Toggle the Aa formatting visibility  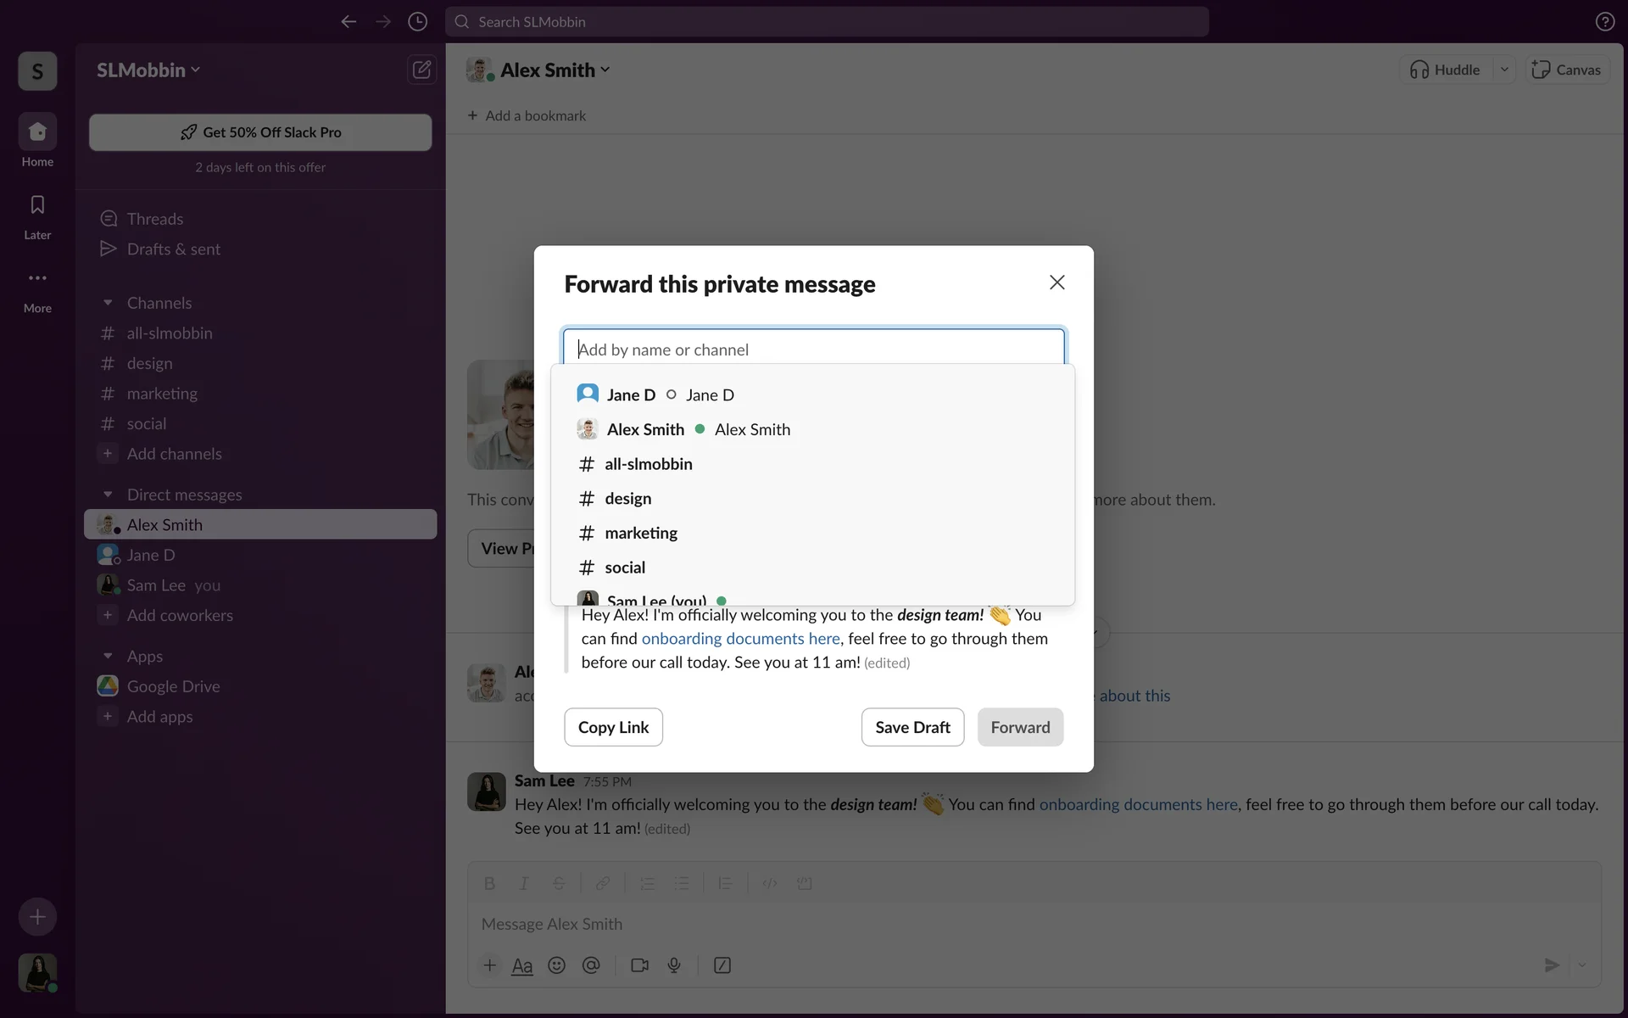click(522, 965)
